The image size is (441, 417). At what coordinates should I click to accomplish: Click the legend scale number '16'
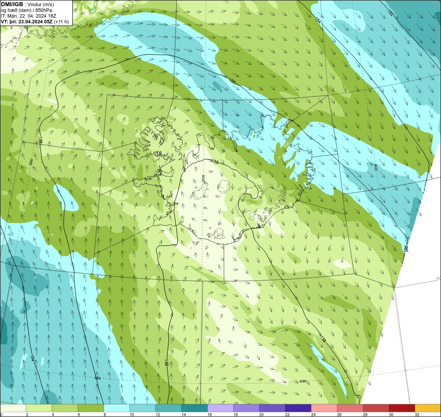click(209, 414)
